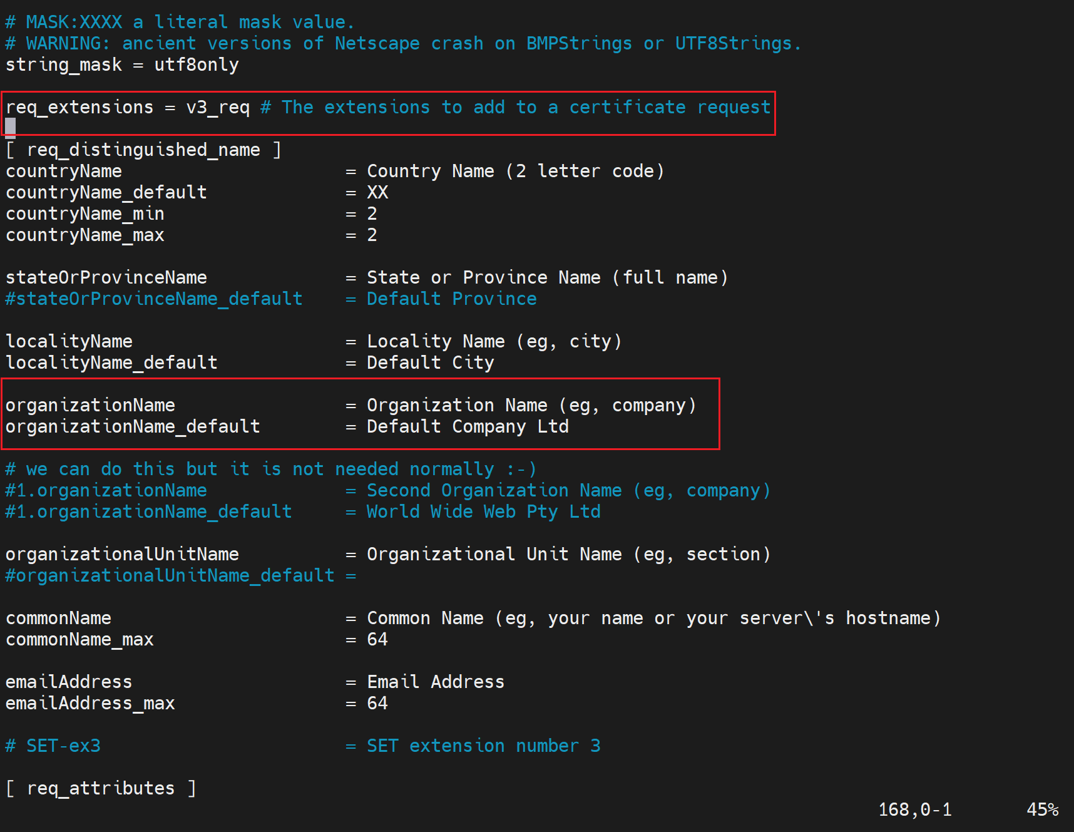Screen dimensions: 1074x832
Task: Click the Default City value
Action: (x=430, y=363)
